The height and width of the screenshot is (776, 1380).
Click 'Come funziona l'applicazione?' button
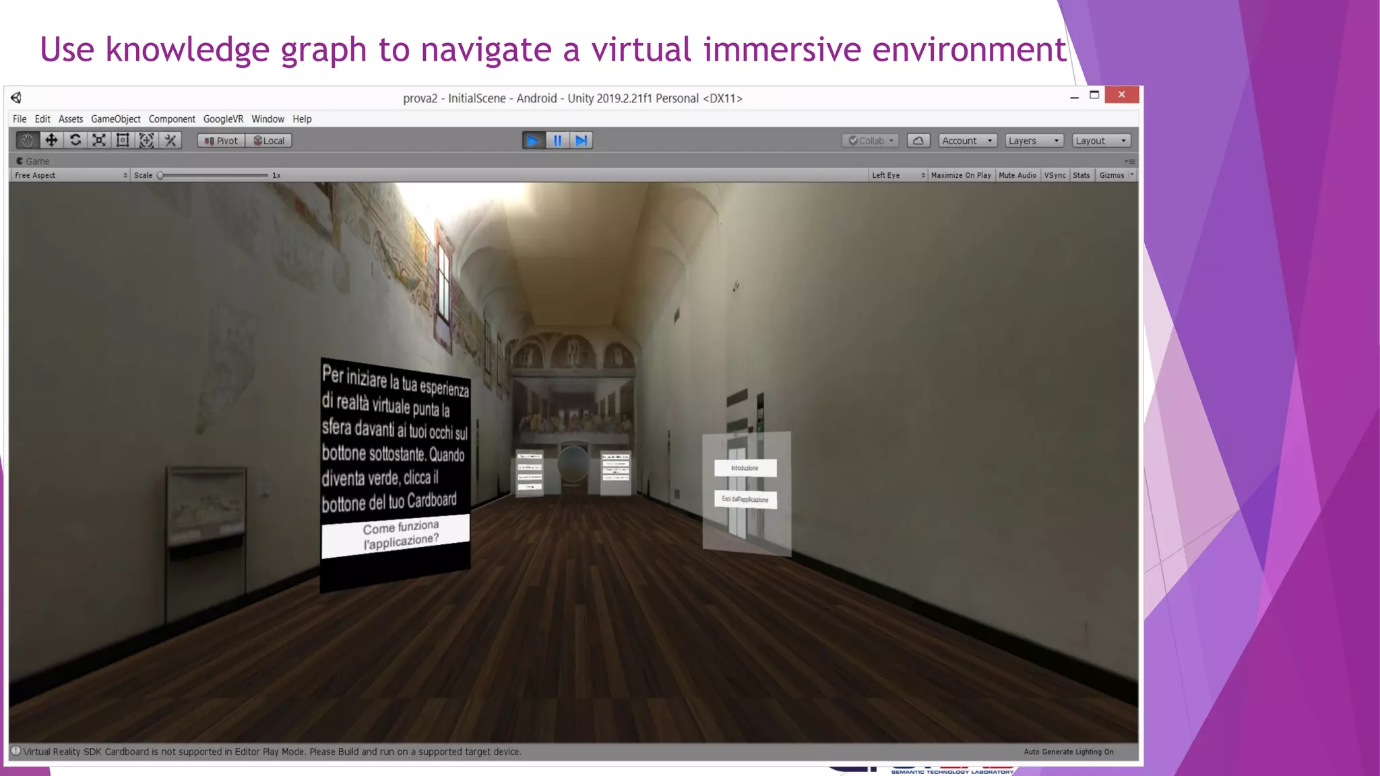click(x=396, y=536)
